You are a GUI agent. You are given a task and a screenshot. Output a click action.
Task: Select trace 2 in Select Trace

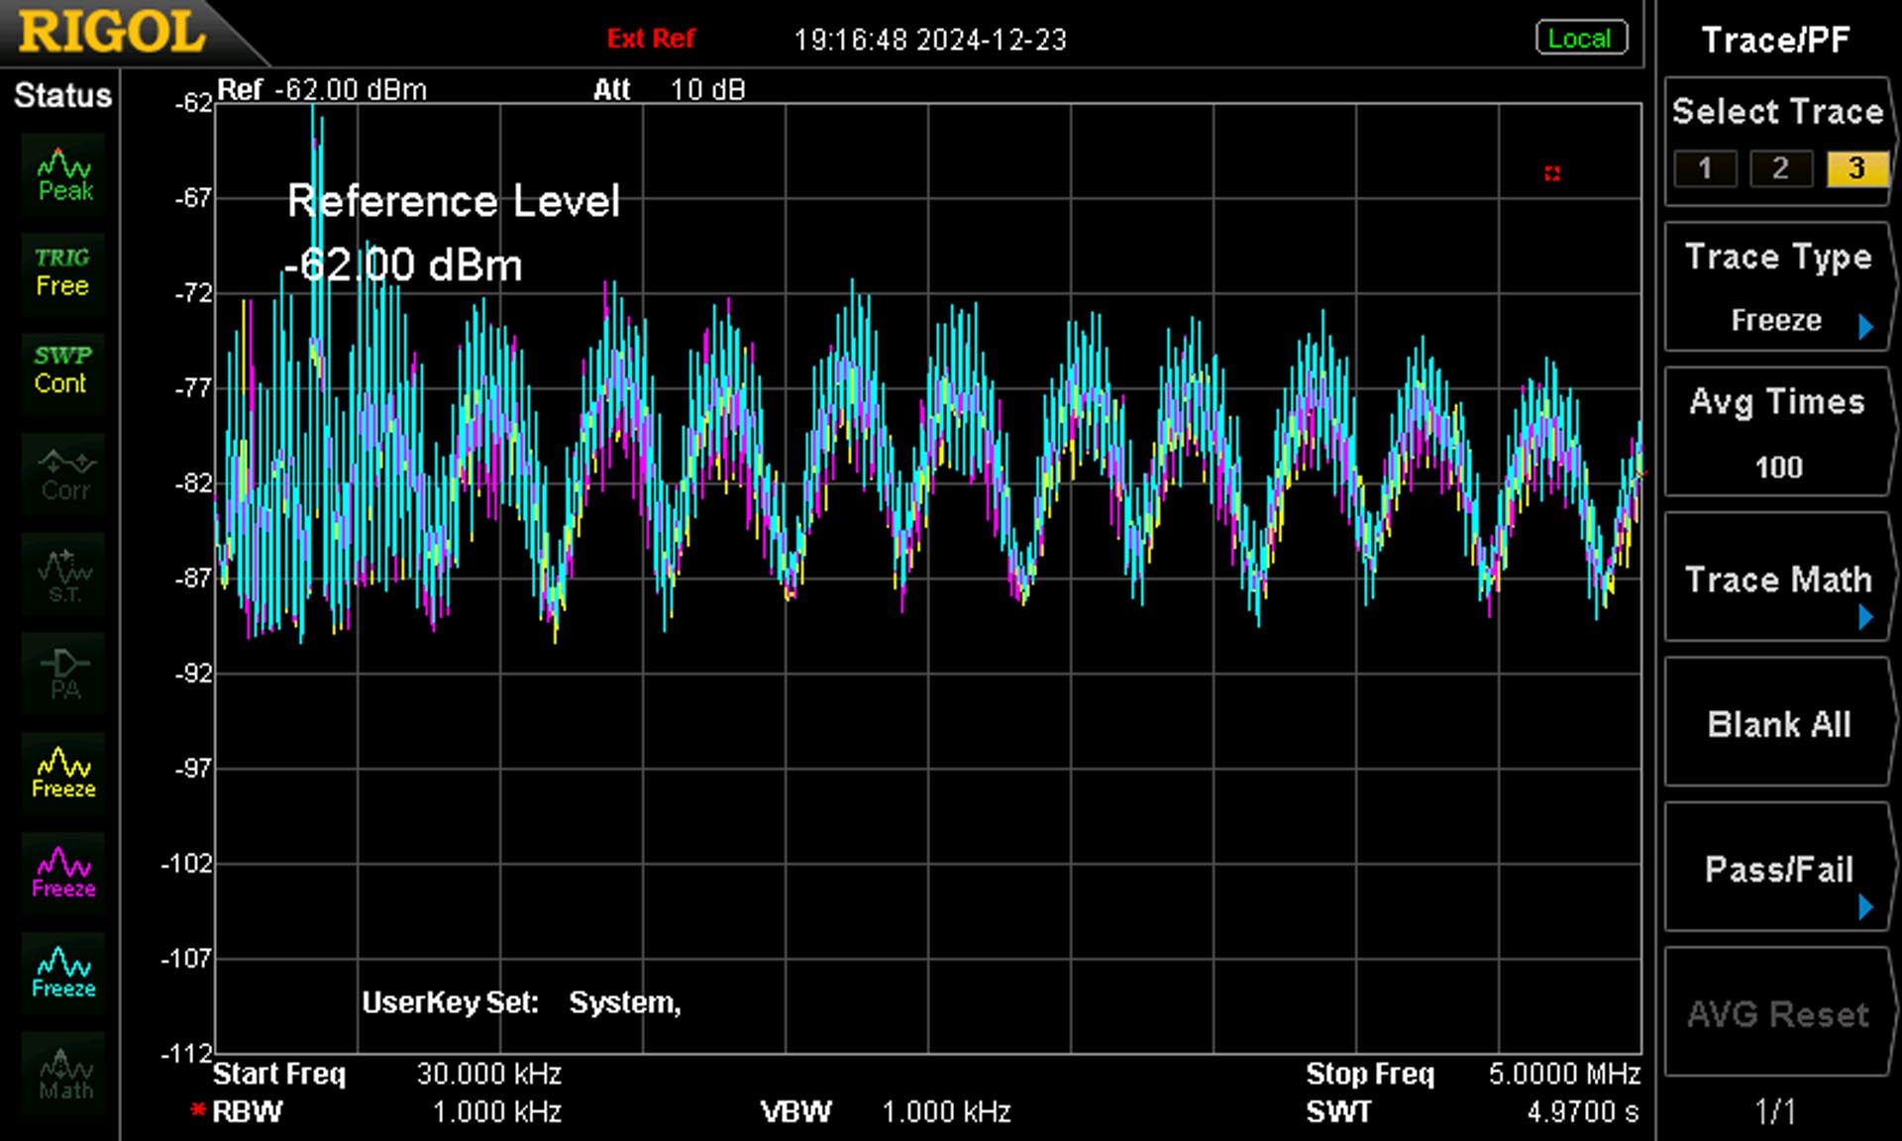1780,168
